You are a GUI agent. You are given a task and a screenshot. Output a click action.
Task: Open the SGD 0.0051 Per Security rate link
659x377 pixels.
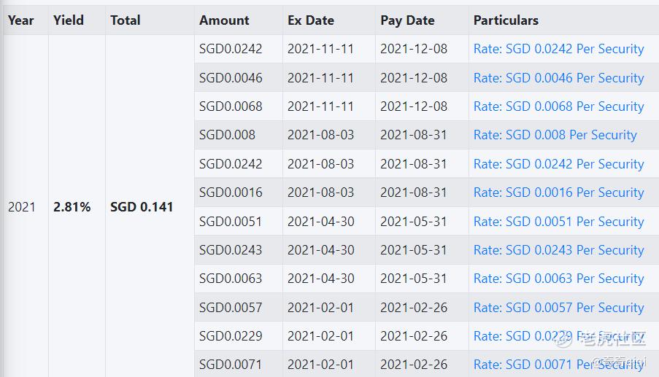coord(558,222)
